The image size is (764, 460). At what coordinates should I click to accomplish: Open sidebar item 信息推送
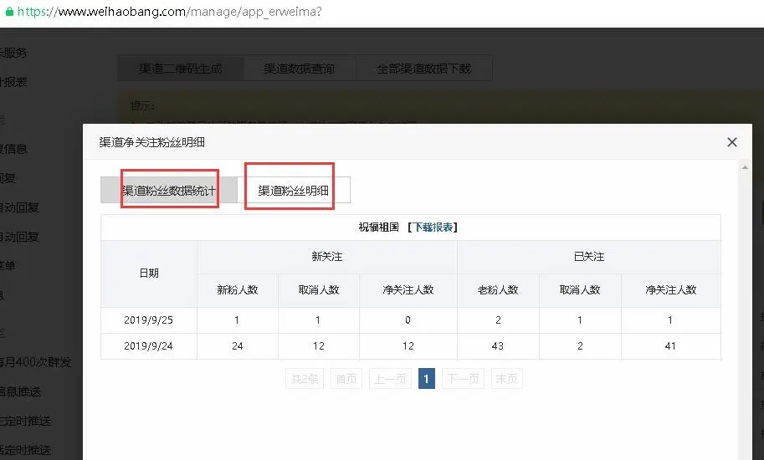(x=20, y=391)
